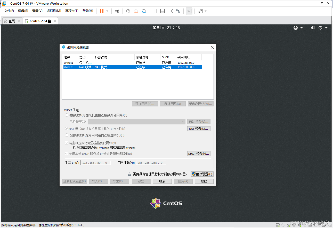
Task: Click the console view toolbar icon
Action: [189, 11]
